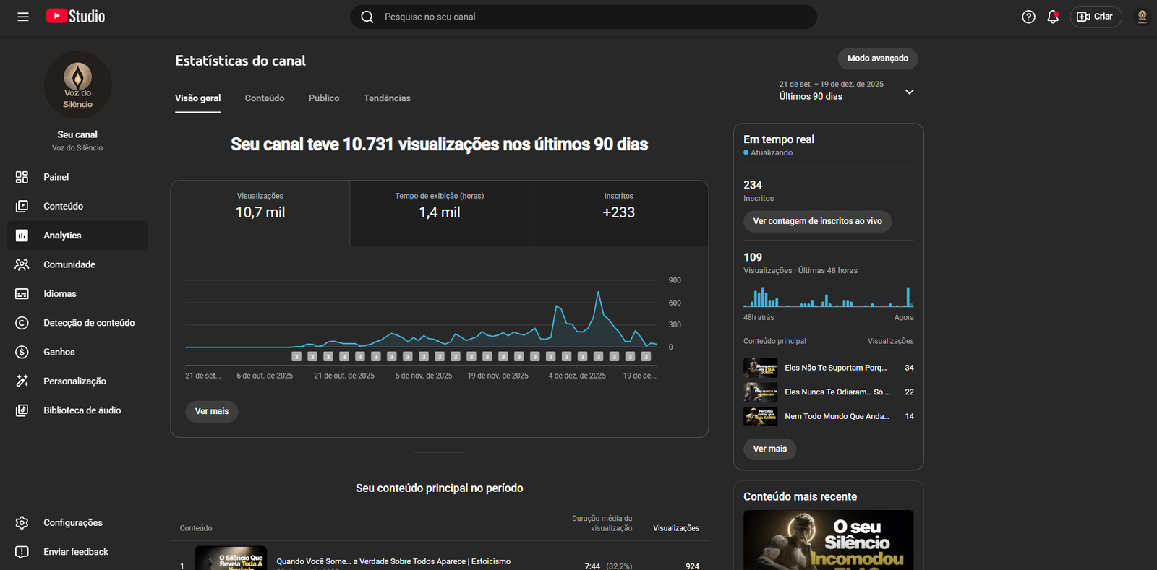Click the Conteúdo mais recente heading
The height and width of the screenshot is (570, 1157).
point(800,497)
